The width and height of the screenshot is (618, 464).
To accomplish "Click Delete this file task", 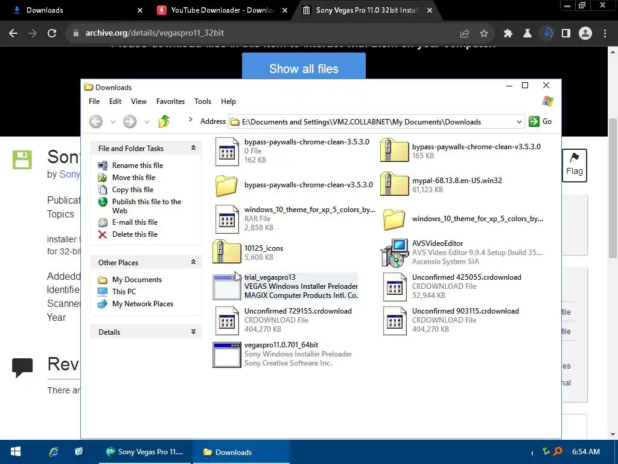I will point(135,234).
